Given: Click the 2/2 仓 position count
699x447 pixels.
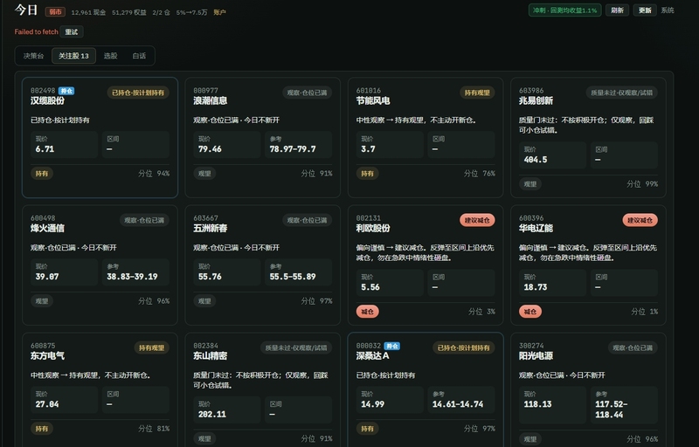Looking at the screenshot, I should (161, 12).
